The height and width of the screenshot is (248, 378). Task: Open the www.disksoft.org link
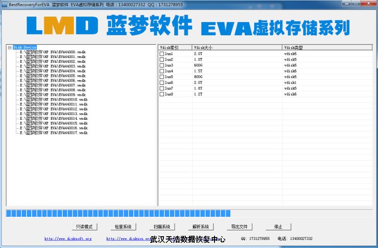tap(68, 239)
